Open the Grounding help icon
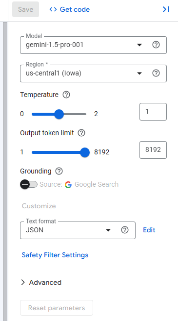 point(59,171)
